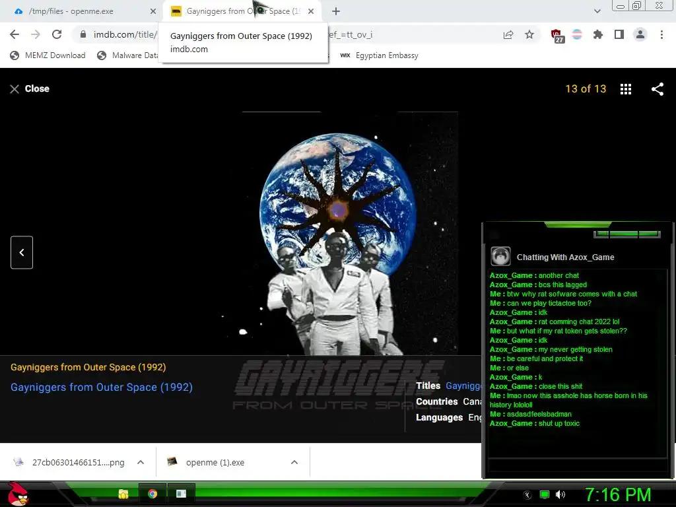Screen dimensions: 676x507
Task: Open the chat window taskbar icon
Action: (x=181, y=494)
